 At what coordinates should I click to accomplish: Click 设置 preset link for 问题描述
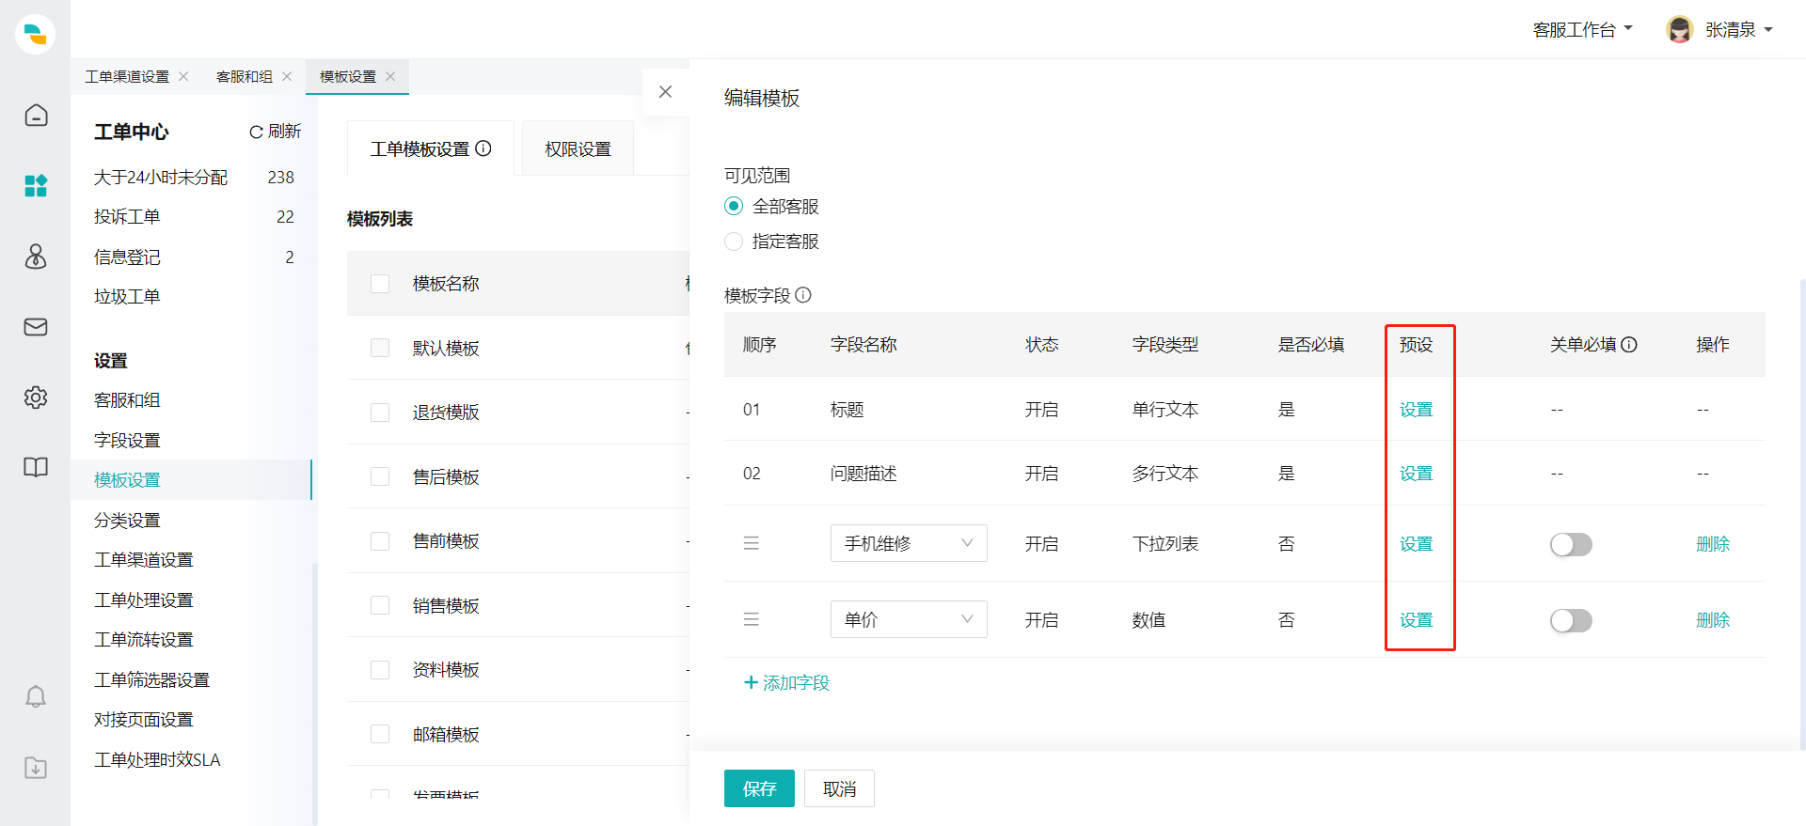coord(1416,473)
